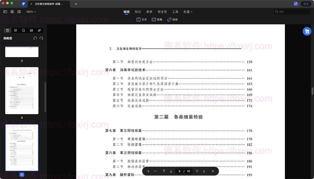Screen dimensions: 314x179
Task: Toggle the grid view layout icon
Action: click(12, 12)
